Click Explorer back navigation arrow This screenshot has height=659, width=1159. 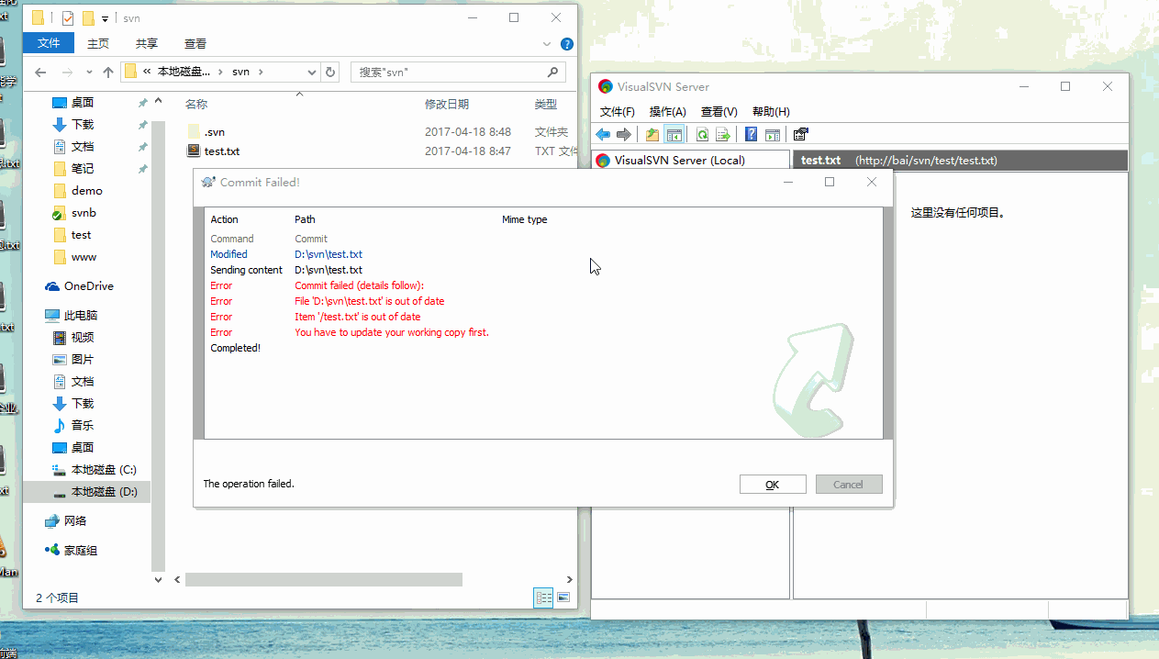click(40, 72)
